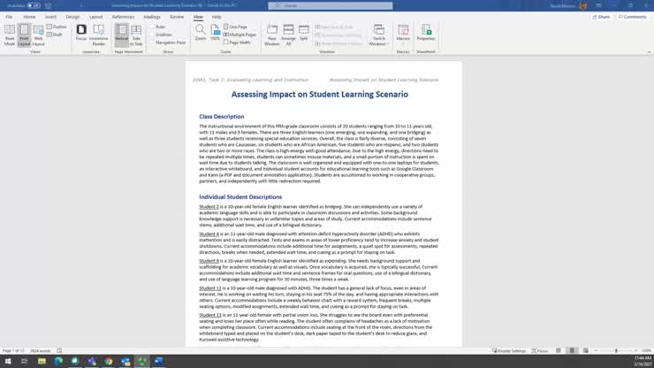Open a New Window of the document
The width and height of the screenshot is (654, 368).
tap(272, 34)
